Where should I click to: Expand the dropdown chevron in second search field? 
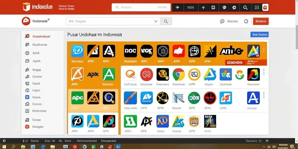pyautogui.click(x=156, y=21)
